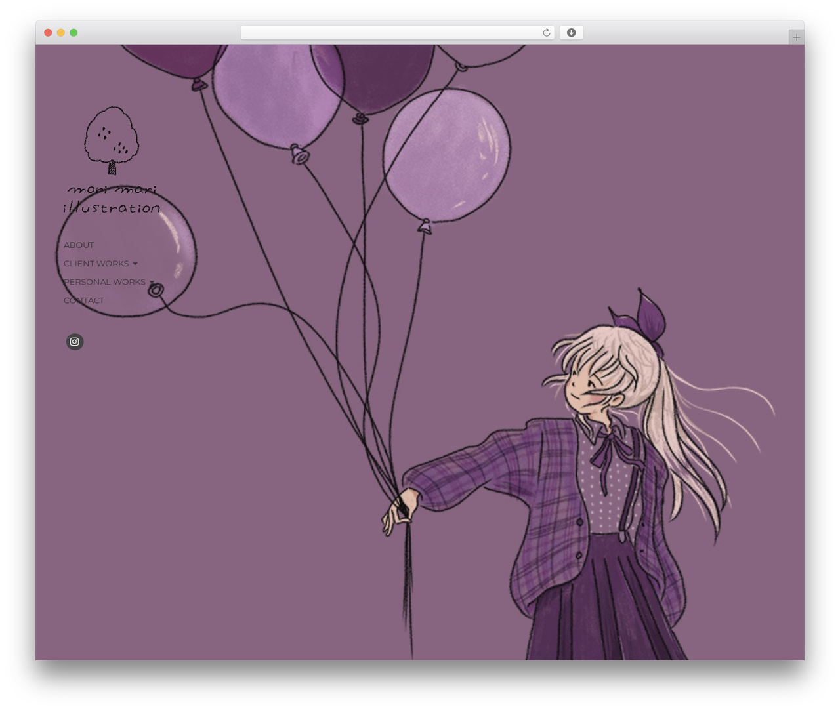Click the mori mori illustration tree logo
840x711 pixels.
pyautogui.click(x=112, y=160)
